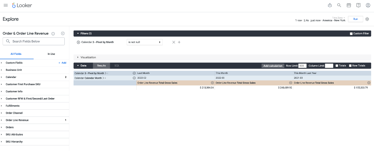This screenshot has height=151, width=374.
Task: Open gear for This Month Total Gross Sales
Action: point(290,83)
